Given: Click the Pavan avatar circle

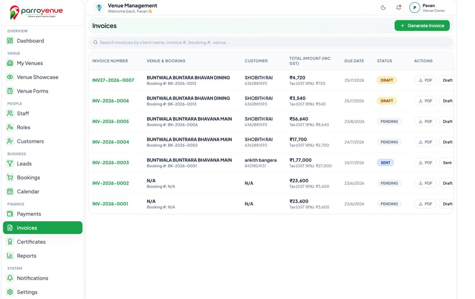Looking at the screenshot, I should coord(414,8).
